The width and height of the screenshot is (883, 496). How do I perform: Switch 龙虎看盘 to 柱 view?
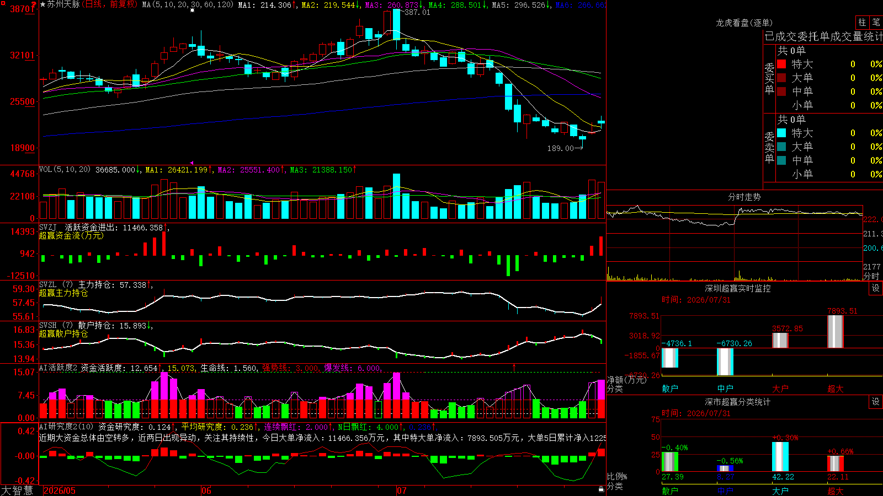862,23
